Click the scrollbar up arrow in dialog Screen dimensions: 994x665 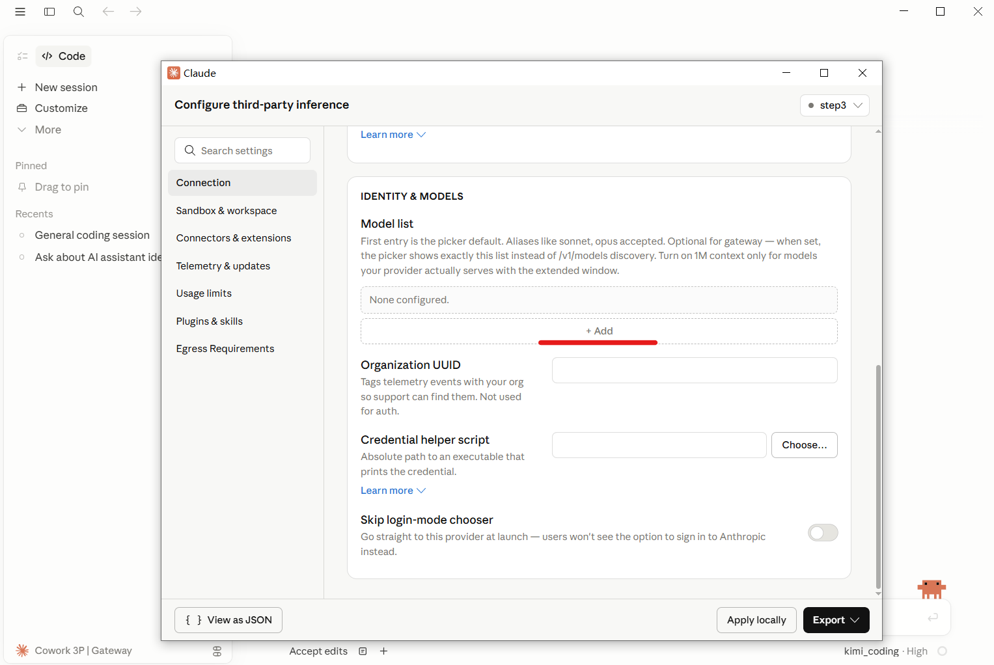(878, 131)
